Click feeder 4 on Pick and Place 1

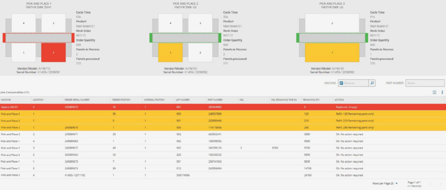tap(23, 23)
